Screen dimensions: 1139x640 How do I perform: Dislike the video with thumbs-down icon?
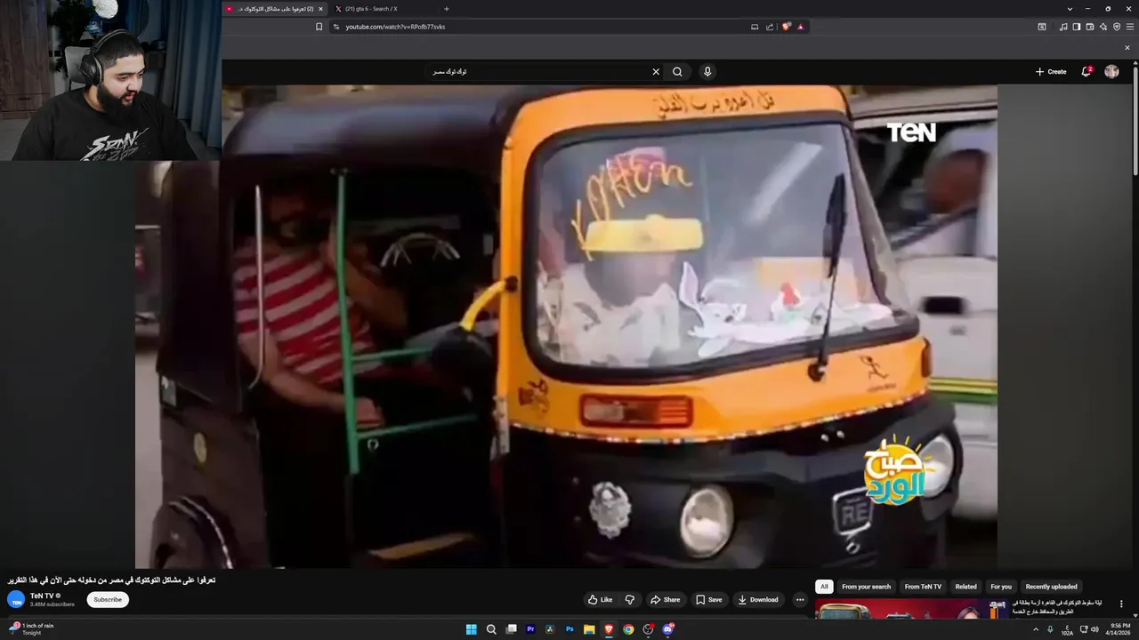coord(630,600)
